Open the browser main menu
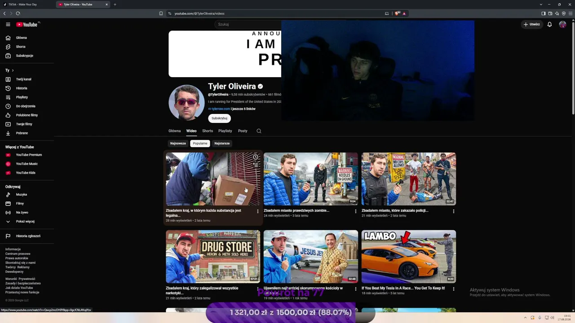The width and height of the screenshot is (575, 323). click(571, 13)
